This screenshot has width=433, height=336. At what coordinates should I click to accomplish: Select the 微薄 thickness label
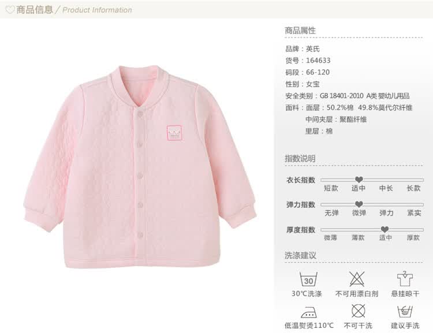click(x=331, y=237)
